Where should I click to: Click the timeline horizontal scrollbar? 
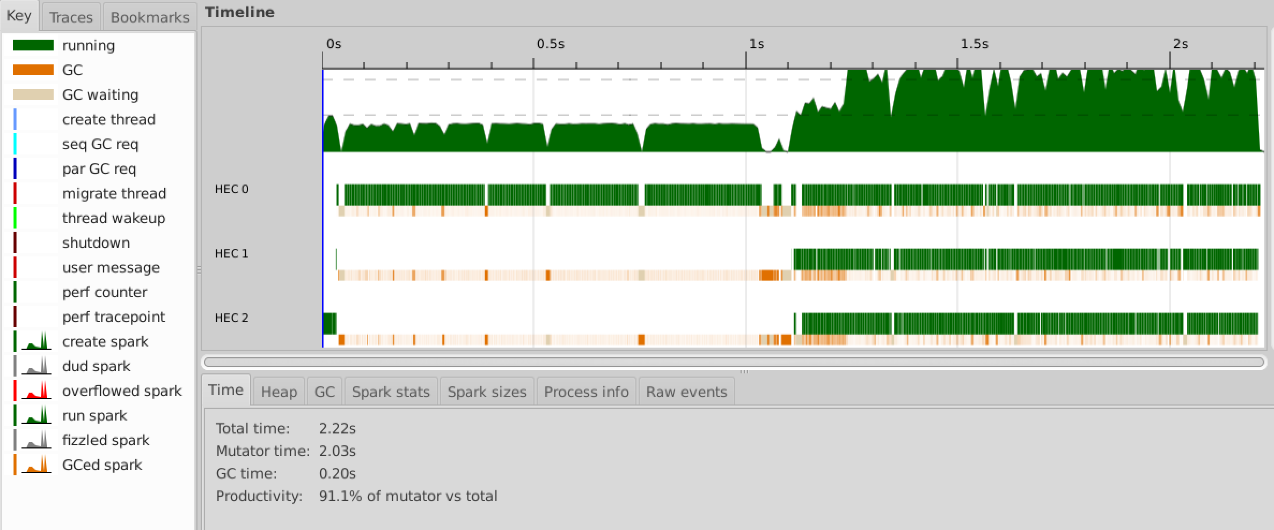(x=734, y=362)
